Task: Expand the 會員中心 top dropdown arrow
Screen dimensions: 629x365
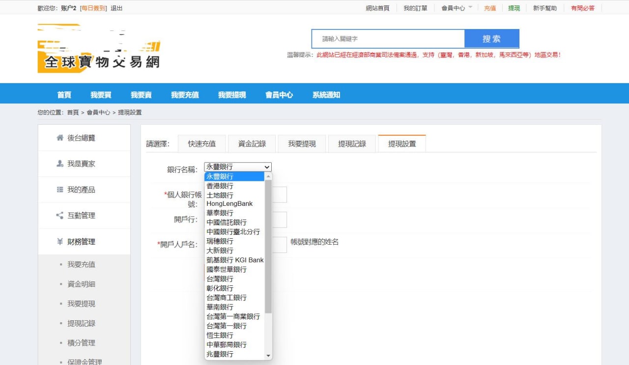Action: tap(470, 7)
